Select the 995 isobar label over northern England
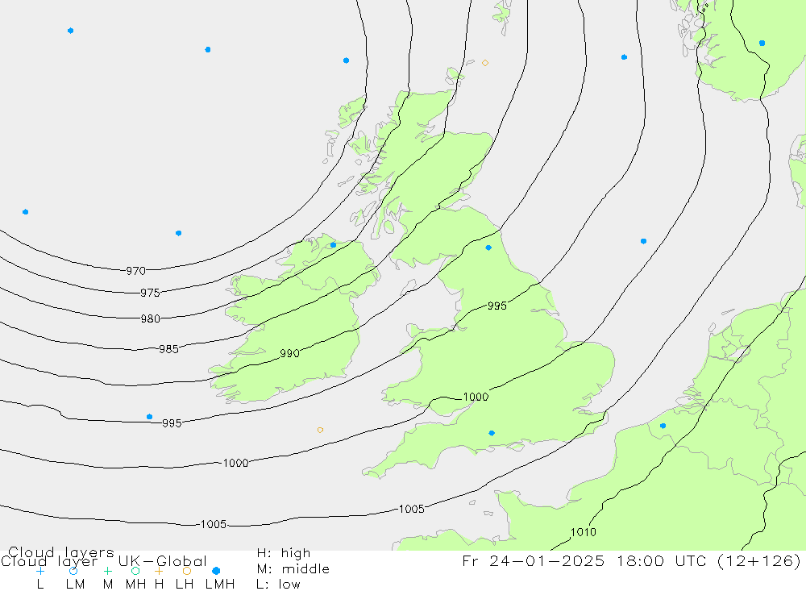The height and width of the screenshot is (591, 806). pos(497,306)
